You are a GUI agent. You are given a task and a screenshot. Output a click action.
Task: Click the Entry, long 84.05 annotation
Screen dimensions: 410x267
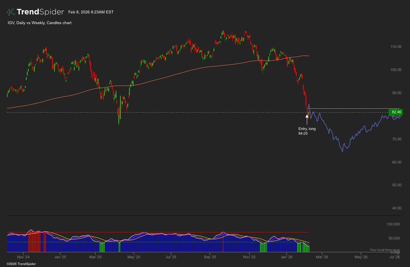point(307,131)
